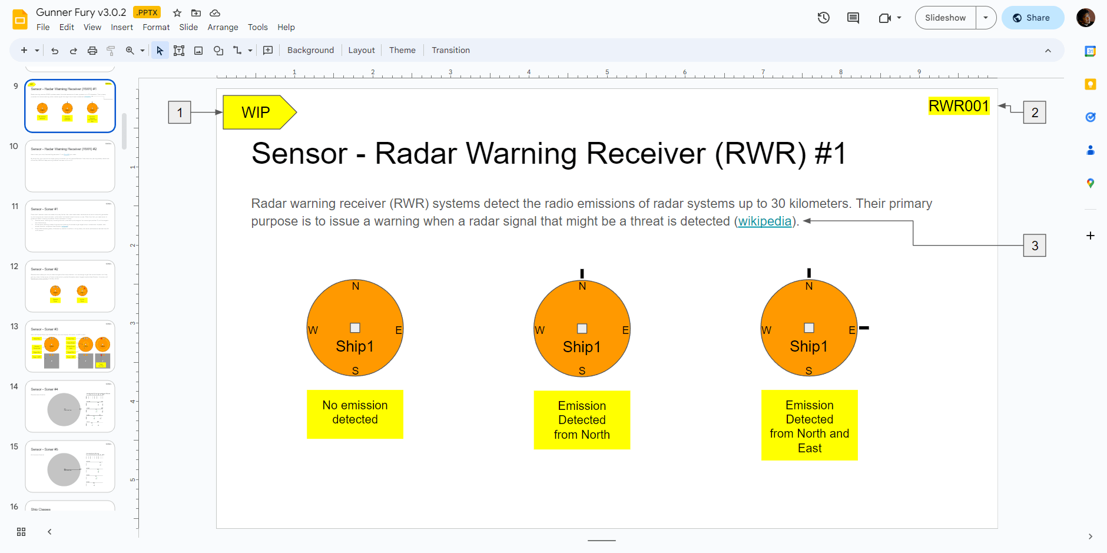Click the move to folder icon
1107x553 pixels.
196,13
